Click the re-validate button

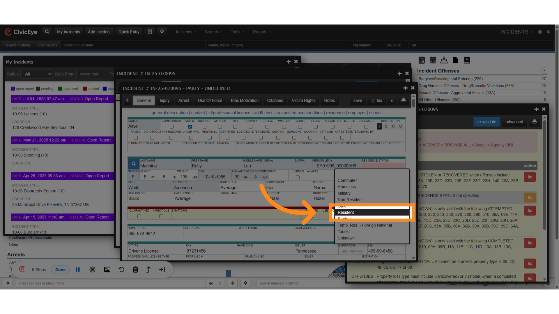click(x=487, y=122)
